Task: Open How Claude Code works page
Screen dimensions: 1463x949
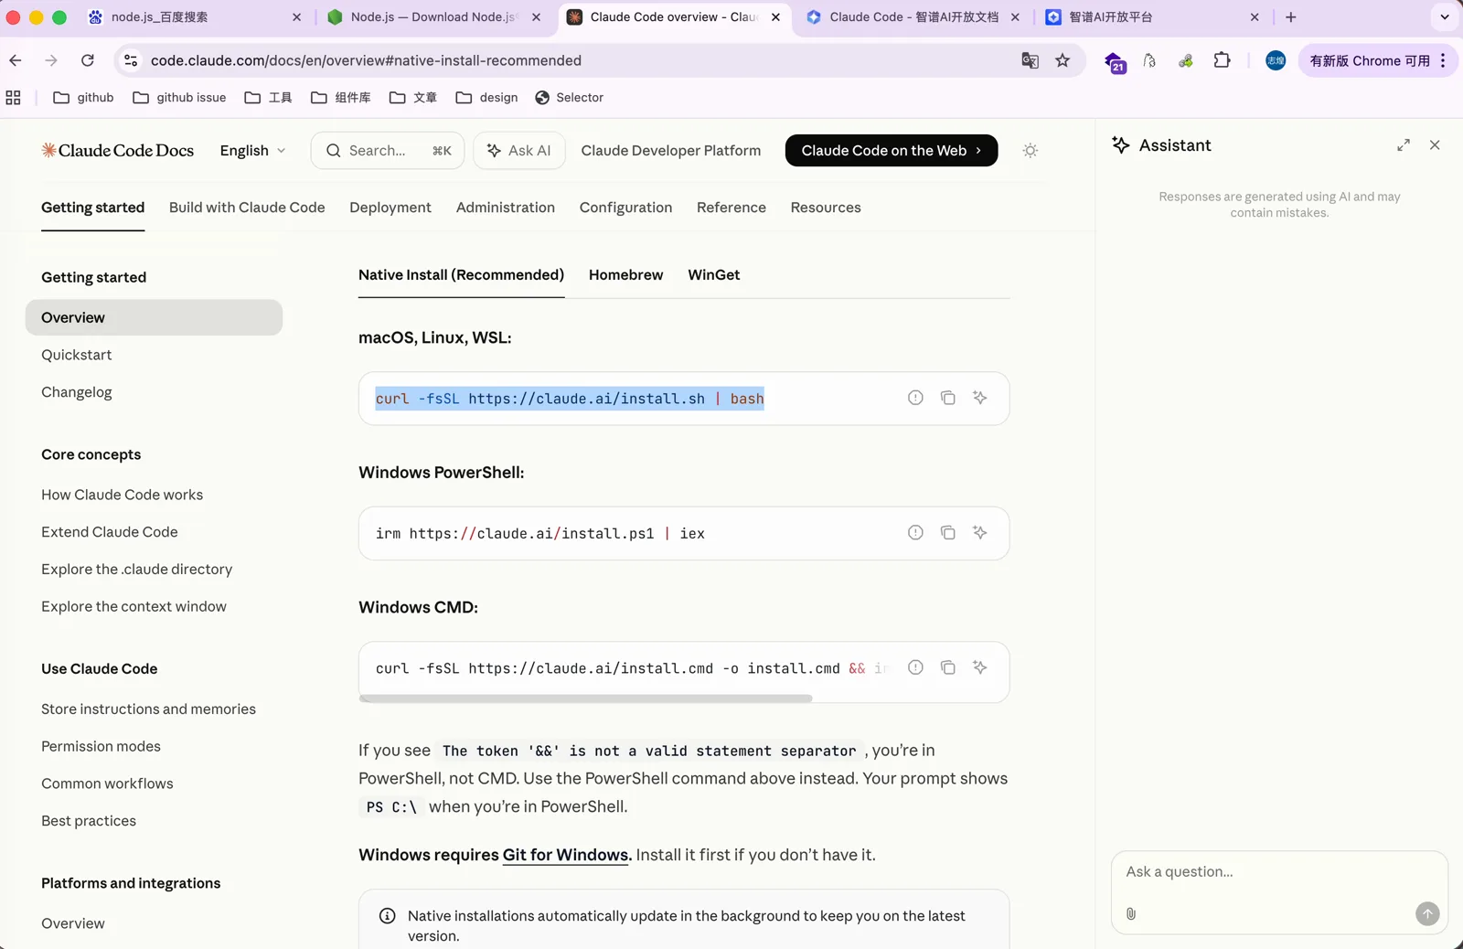Action: click(x=123, y=495)
